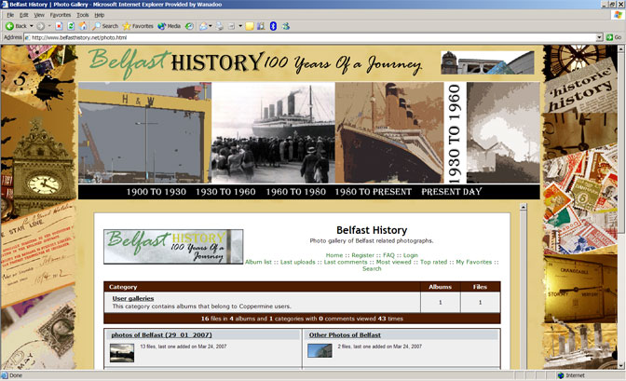This screenshot has height=381, width=626.
Task: Click the Register link
Action: point(362,254)
